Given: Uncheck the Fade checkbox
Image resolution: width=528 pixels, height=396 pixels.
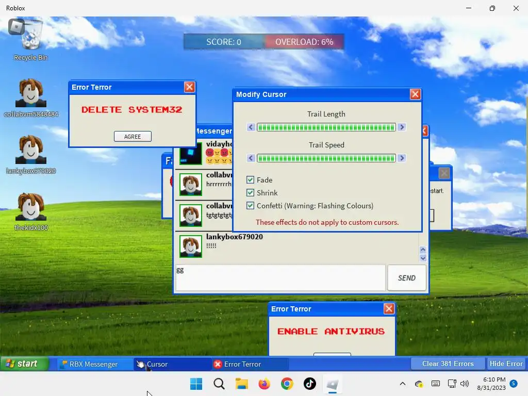Looking at the screenshot, I should click(x=250, y=179).
